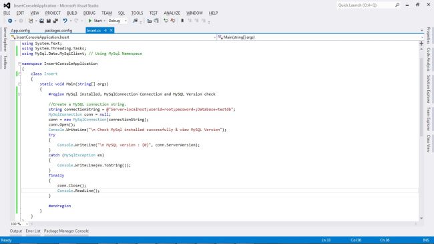Open the Package Manager Console tab
Screen dimensions: 434x244
coord(66,231)
